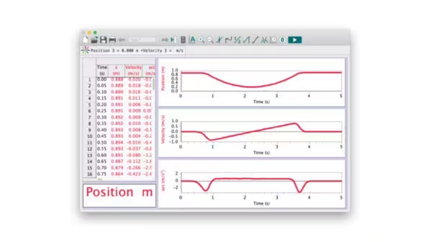Image resolution: width=432 pixels, height=242 pixels.
Task: Select row number 16 in data table
Action: (x=90, y=174)
